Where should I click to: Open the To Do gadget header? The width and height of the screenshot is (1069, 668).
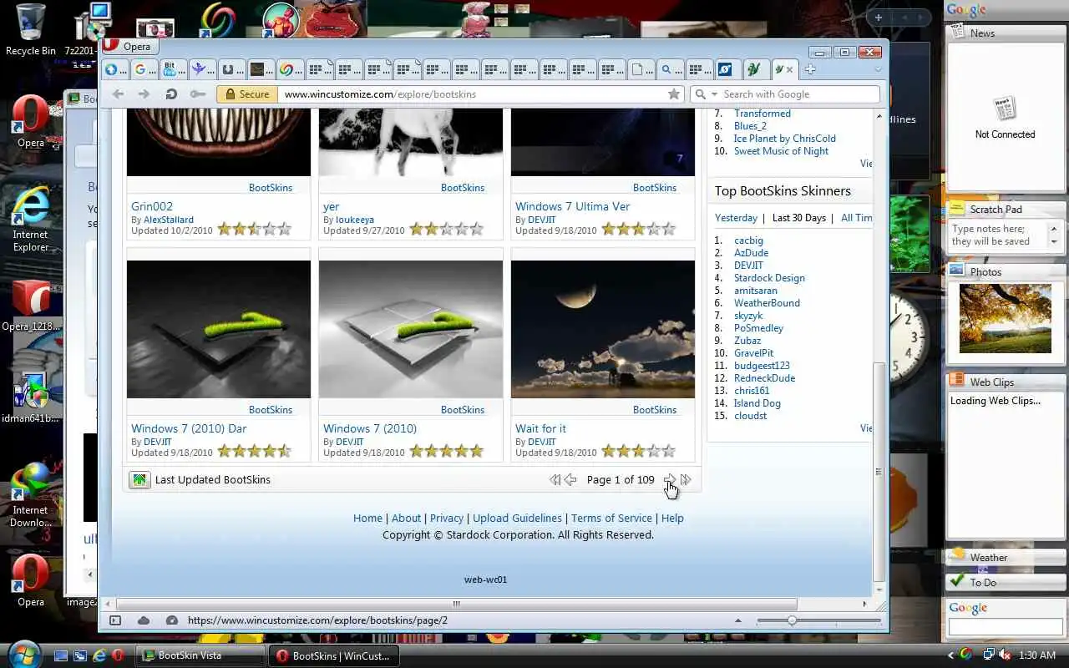[1006, 582]
